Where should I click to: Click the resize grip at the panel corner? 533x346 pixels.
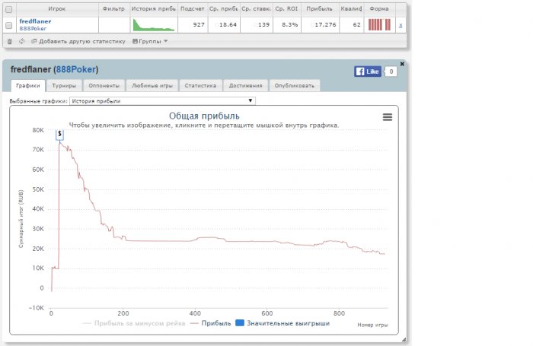tap(404, 340)
